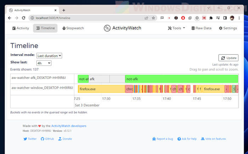This screenshot has height=154, width=248.
Task: Click the ActivityWatch developers link
Action: point(69,126)
